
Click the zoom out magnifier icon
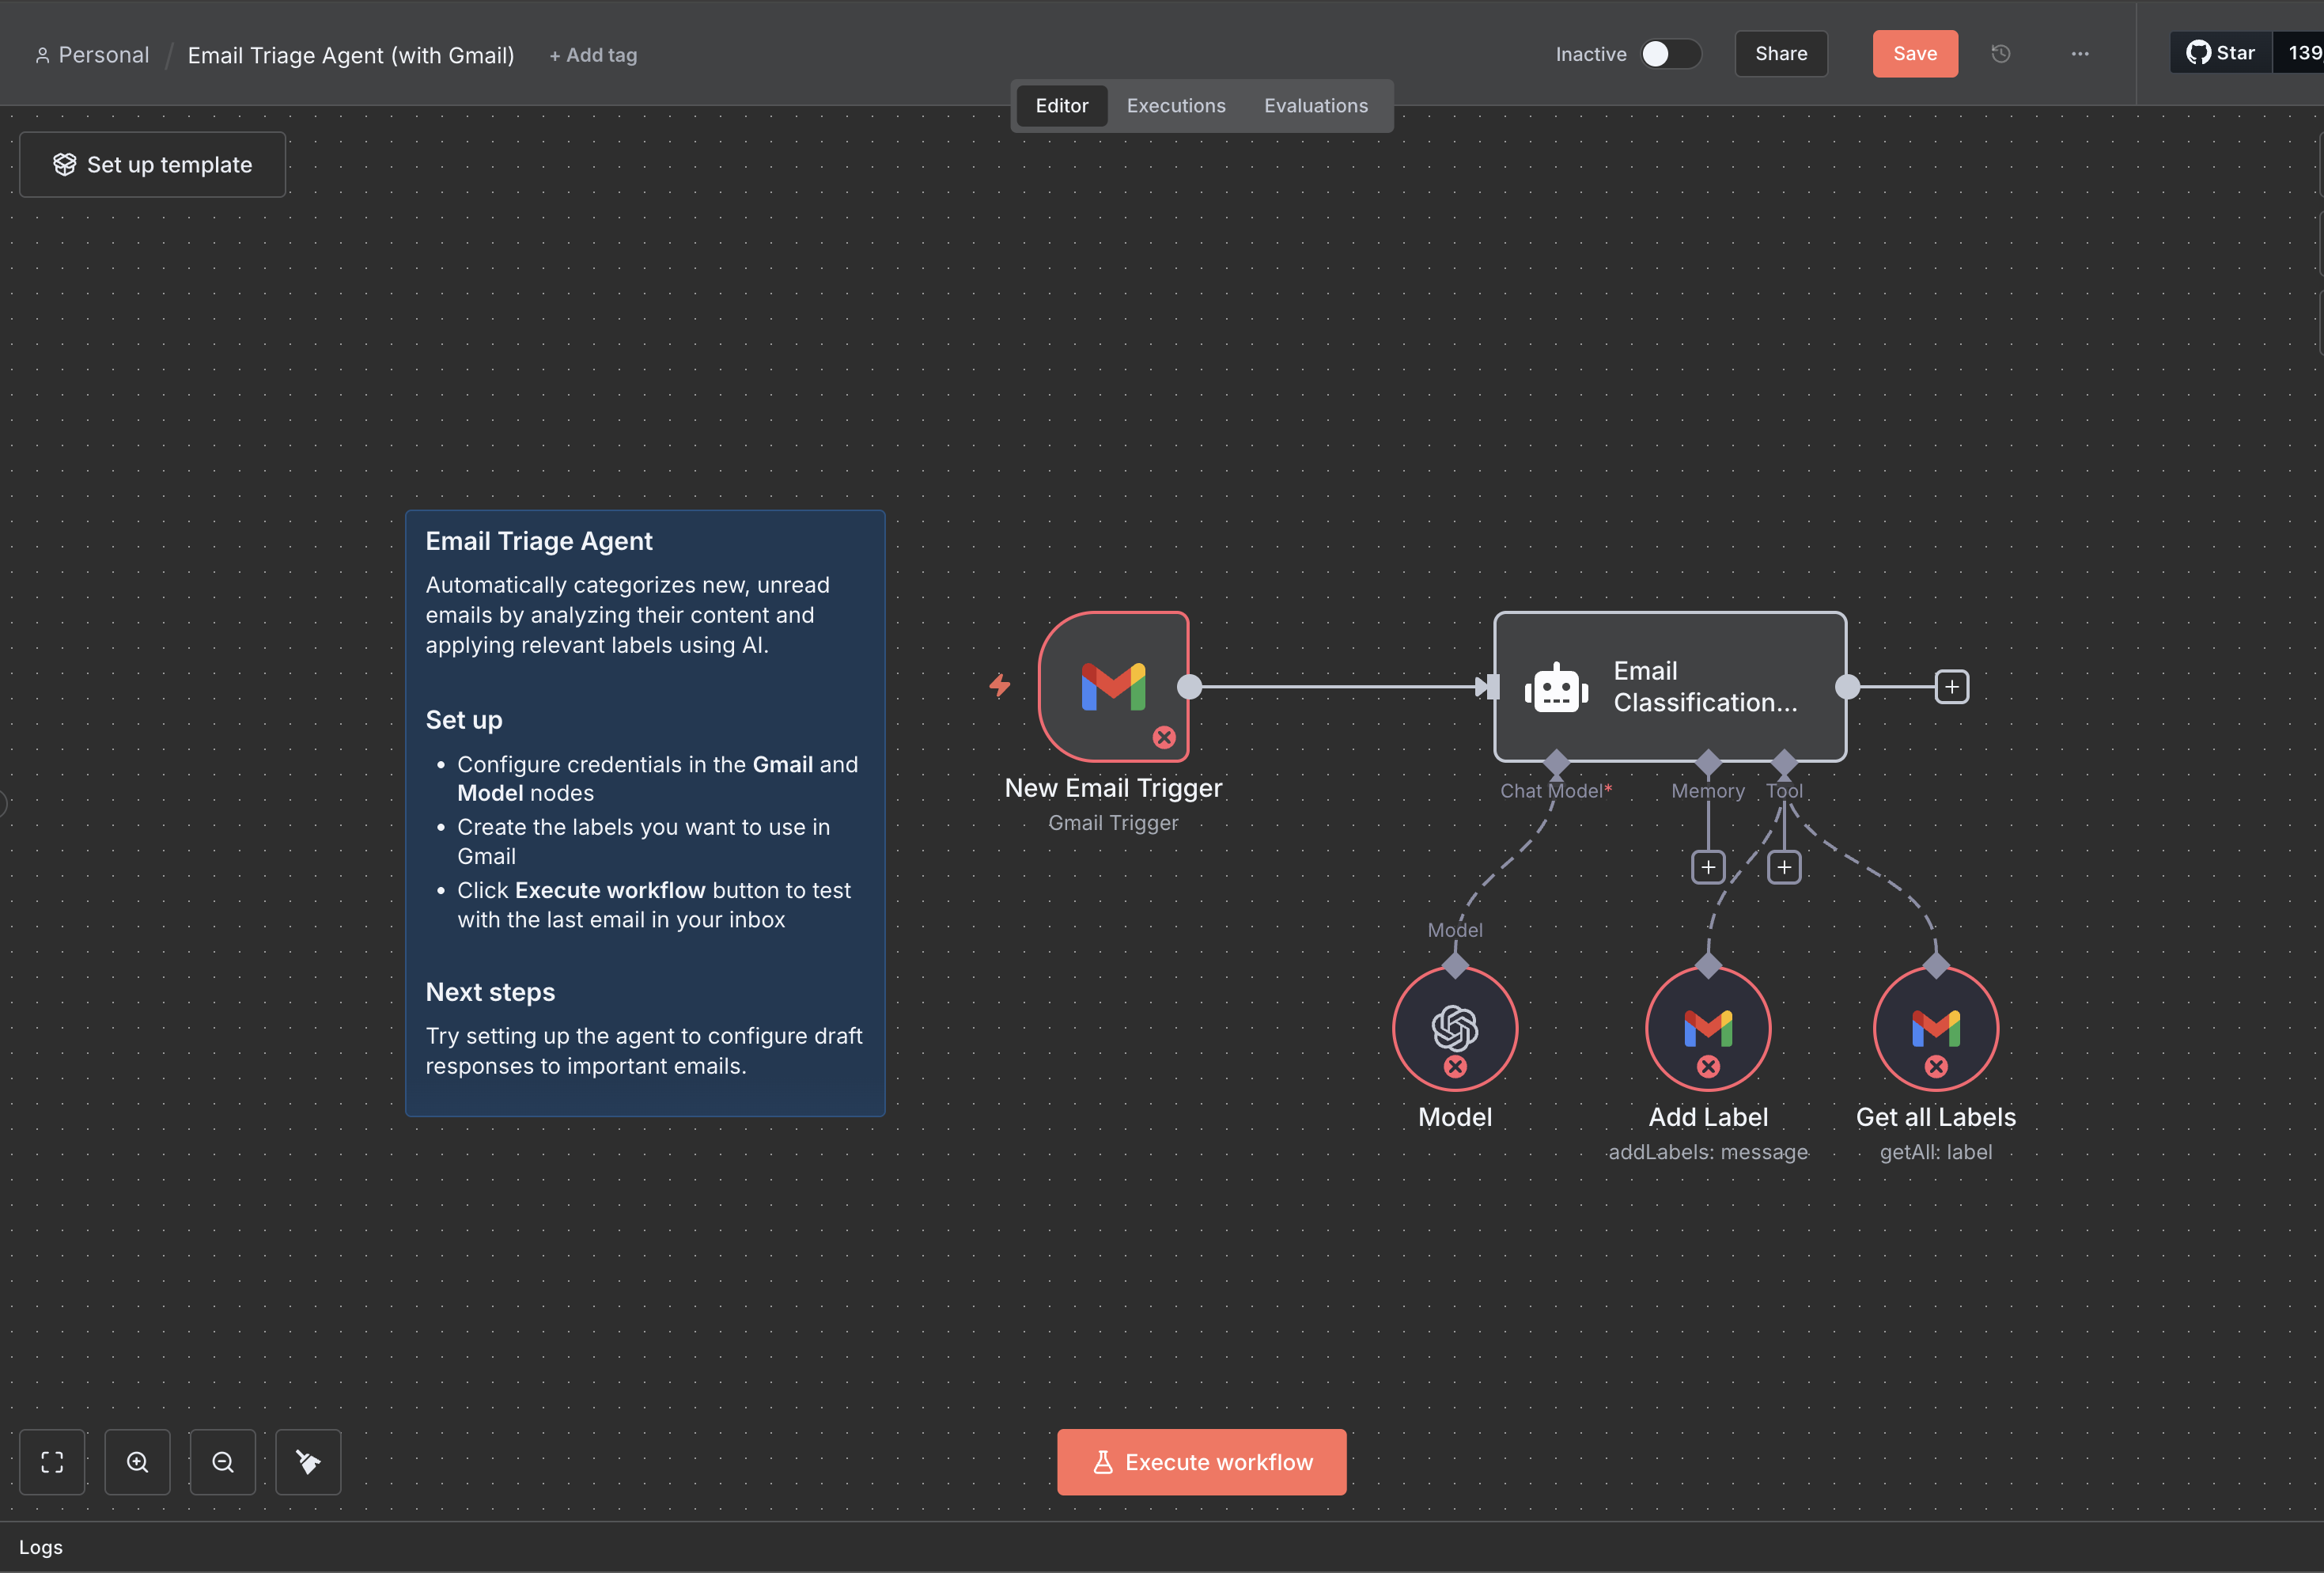pos(223,1461)
